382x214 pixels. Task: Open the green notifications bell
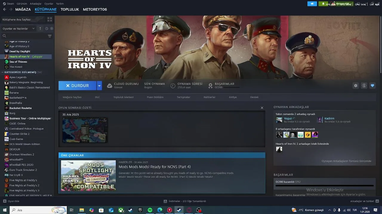[x=323, y=4]
